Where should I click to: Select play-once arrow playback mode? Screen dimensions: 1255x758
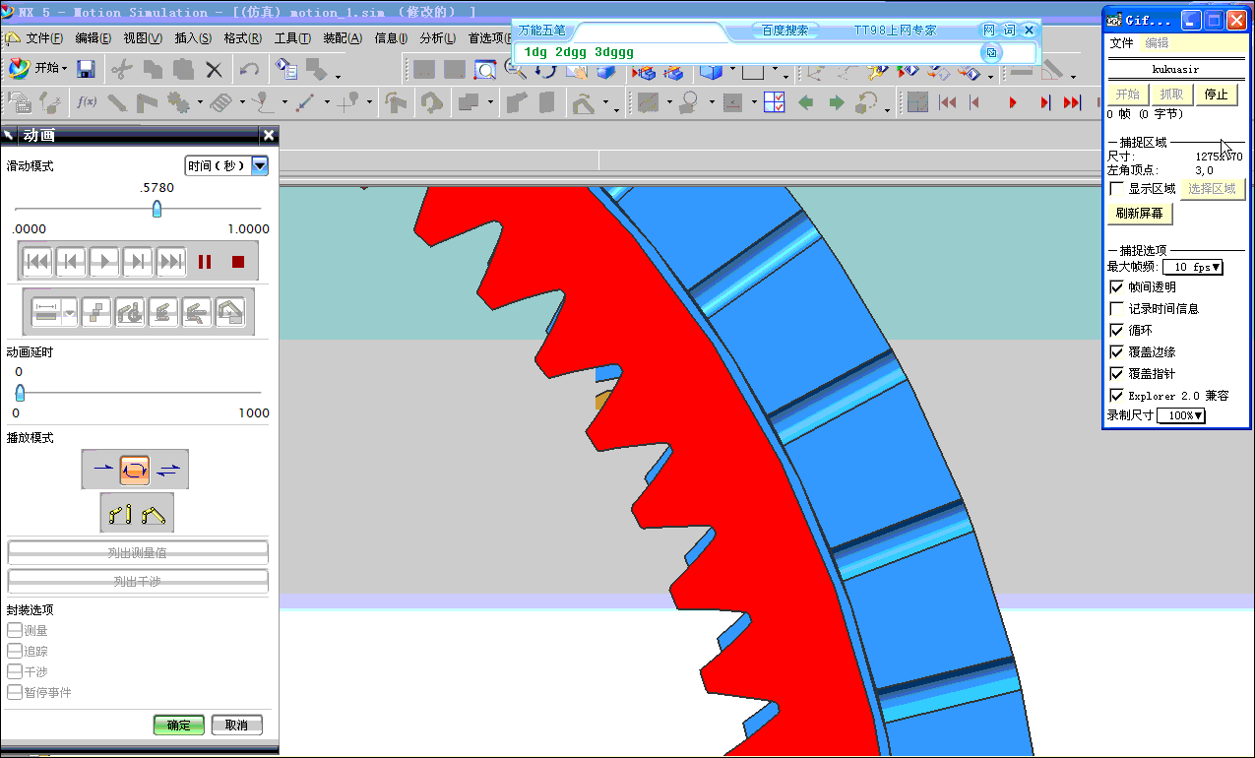click(103, 470)
